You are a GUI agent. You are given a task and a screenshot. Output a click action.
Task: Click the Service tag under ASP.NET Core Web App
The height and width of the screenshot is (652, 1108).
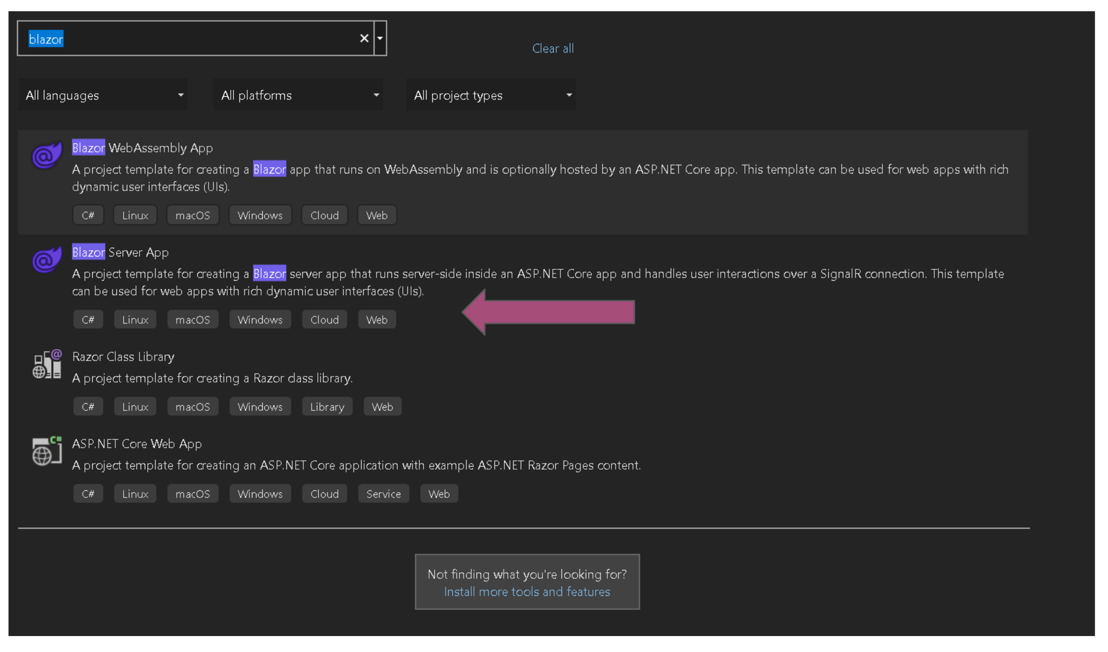(x=383, y=494)
